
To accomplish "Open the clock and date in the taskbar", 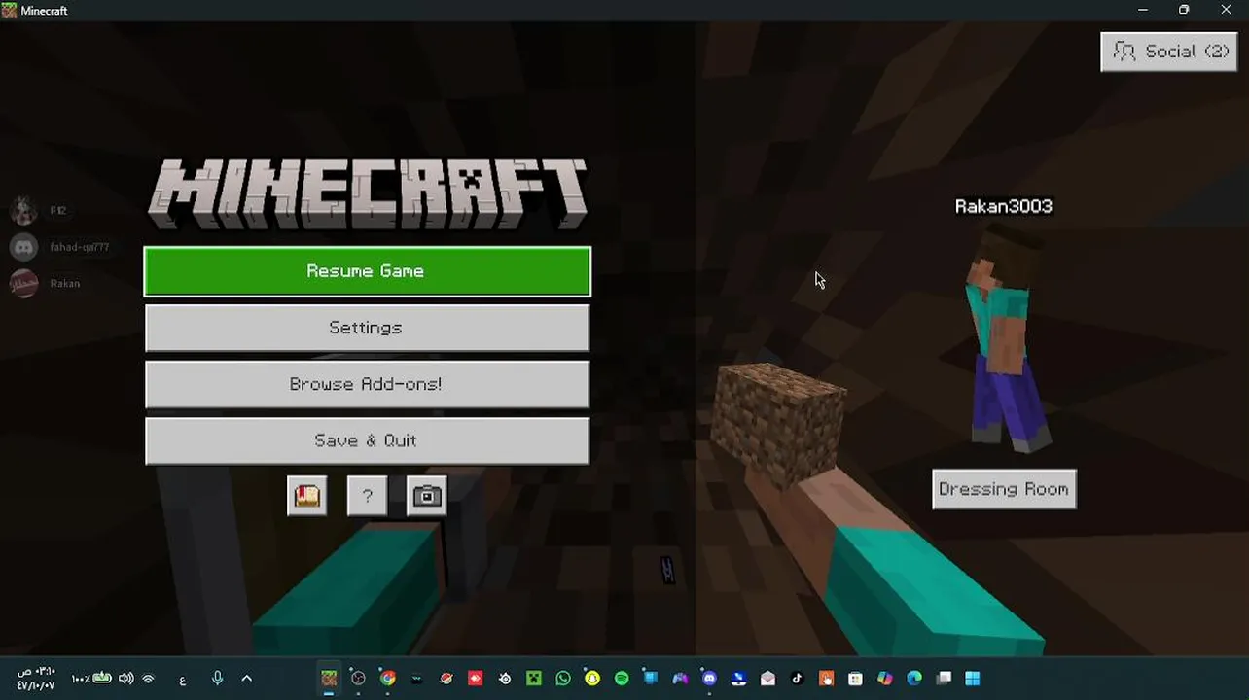I will point(36,679).
